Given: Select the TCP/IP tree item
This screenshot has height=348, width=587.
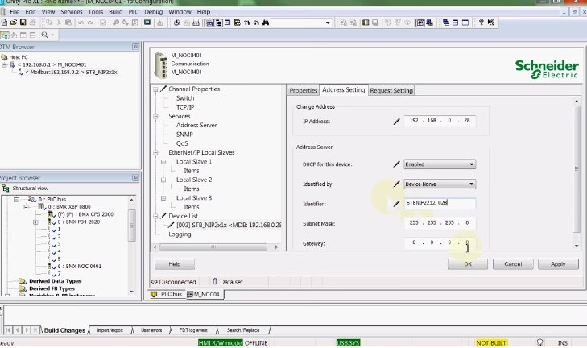Looking at the screenshot, I should click(x=185, y=107).
